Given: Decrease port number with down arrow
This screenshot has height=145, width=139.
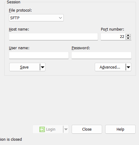Looking at the screenshot, I should 128,38.
